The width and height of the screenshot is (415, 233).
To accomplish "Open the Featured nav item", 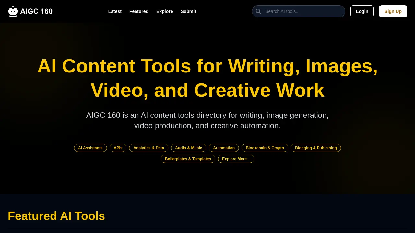I will (x=139, y=11).
